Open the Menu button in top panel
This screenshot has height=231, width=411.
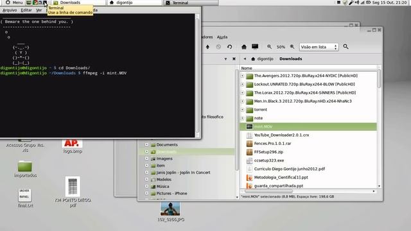[x=14, y=3]
